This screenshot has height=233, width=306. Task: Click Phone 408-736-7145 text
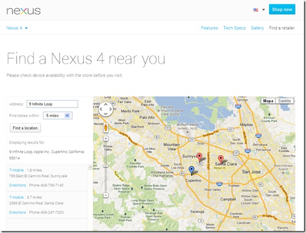click(x=46, y=185)
